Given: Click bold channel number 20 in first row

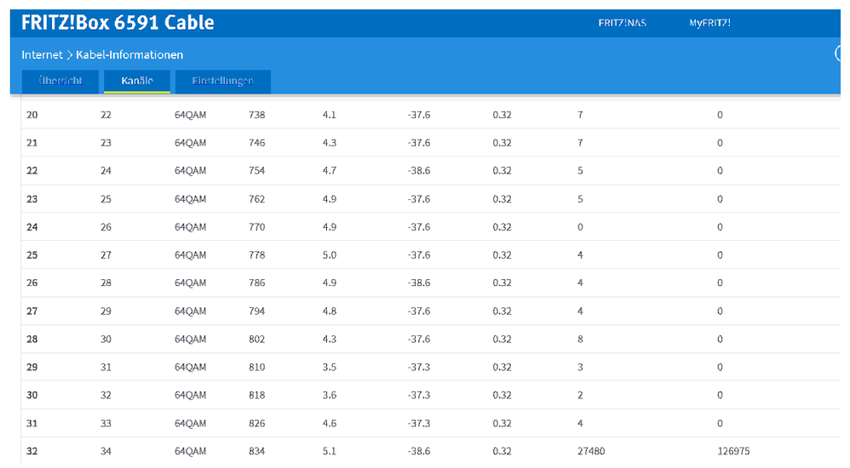Looking at the screenshot, I should coord(32,115).
